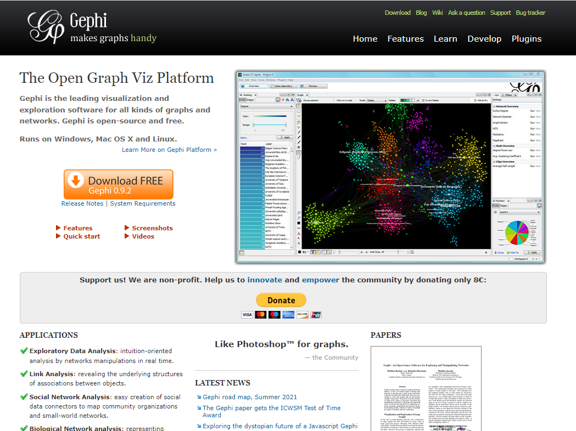This screenshot has height=431, width=576.
Task: Click the LATEST NEWS heading
Action: (222, 383)
